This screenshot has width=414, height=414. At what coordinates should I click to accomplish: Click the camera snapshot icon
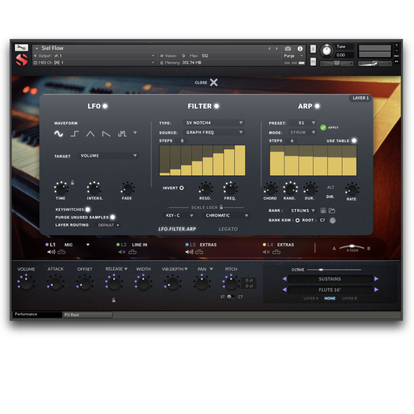288,49
